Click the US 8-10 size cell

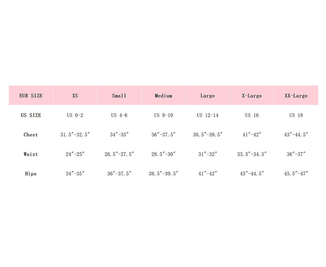[x=163, y=115]
